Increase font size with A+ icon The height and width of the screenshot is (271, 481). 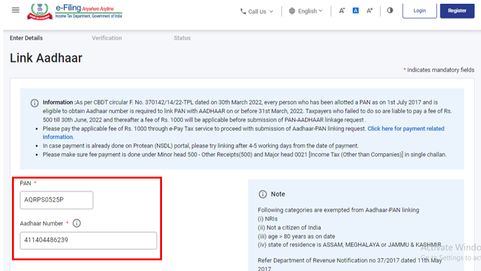370,11
